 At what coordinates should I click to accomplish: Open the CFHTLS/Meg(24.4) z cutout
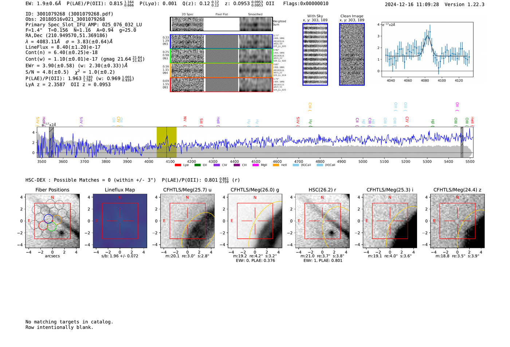[x=457, y=221]
